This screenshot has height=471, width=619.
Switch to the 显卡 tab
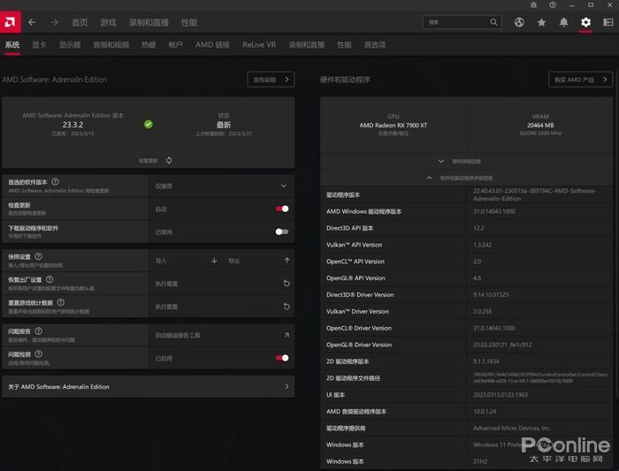(x=39, y=44)
